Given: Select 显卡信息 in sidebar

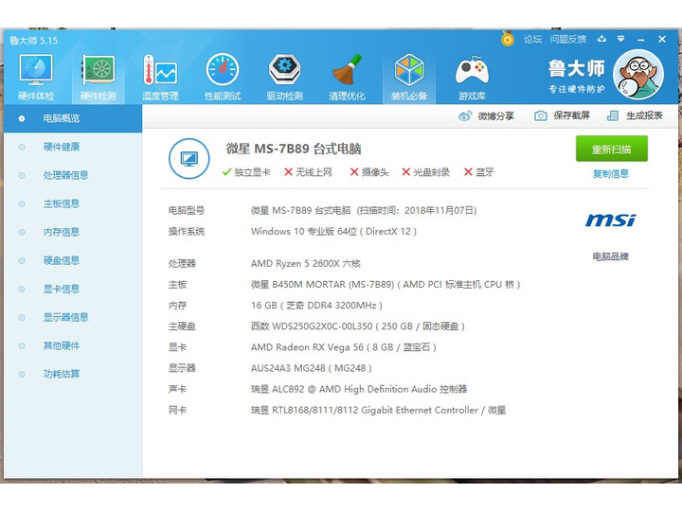Looking at the screenshot, I should pyautogui.click(x=62, y=289).
